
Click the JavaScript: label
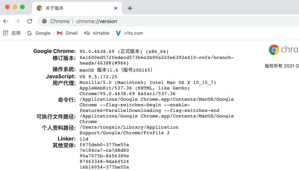61,76
